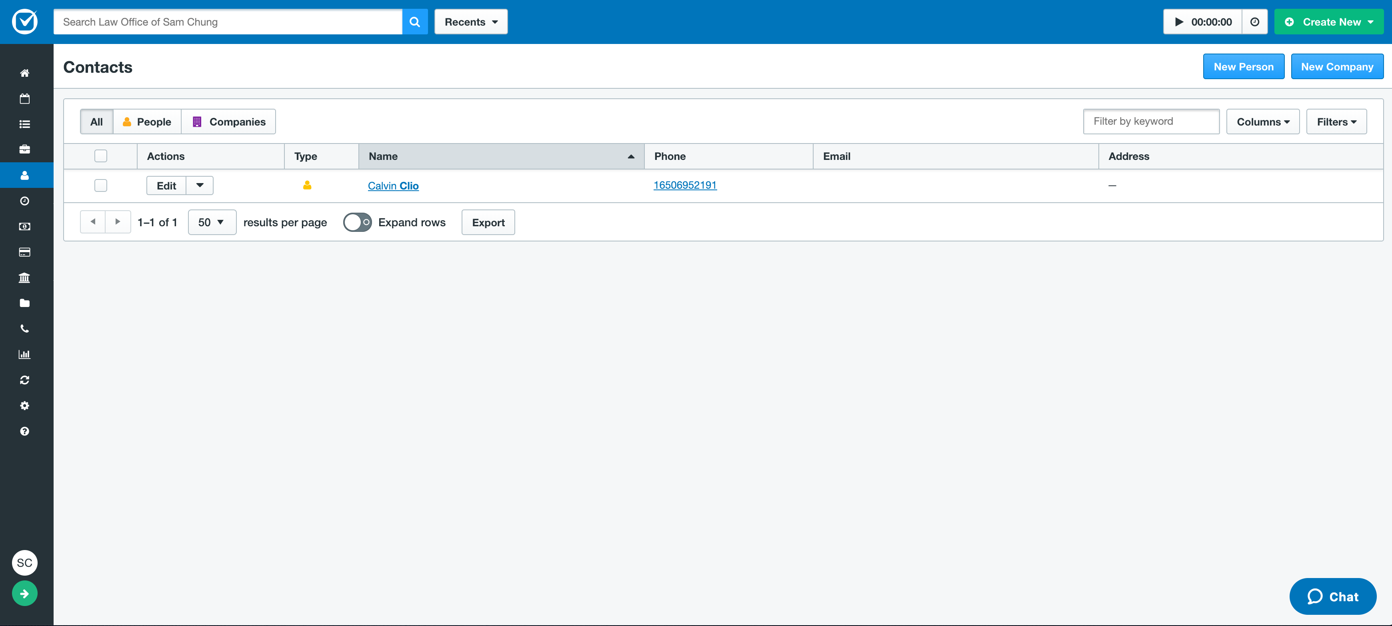1392x626 pixels.
Task: Go to previous results page
Action: click(x=93, y=222)
